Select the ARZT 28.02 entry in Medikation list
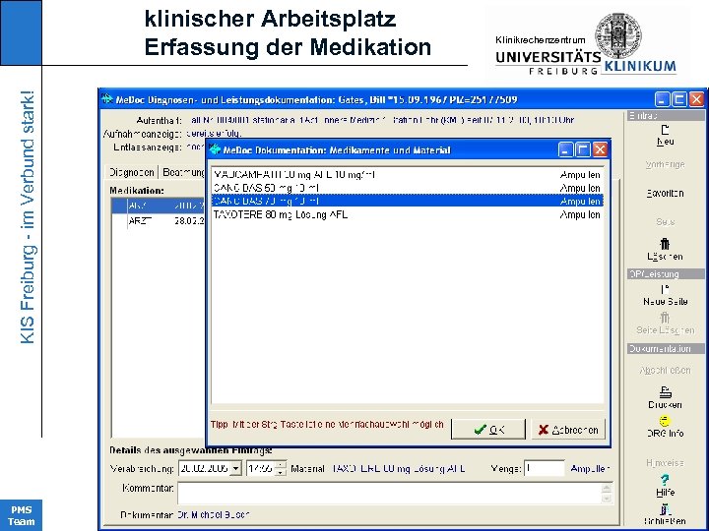The height and width of the screenshot is (531, 709). pos(159,221)
